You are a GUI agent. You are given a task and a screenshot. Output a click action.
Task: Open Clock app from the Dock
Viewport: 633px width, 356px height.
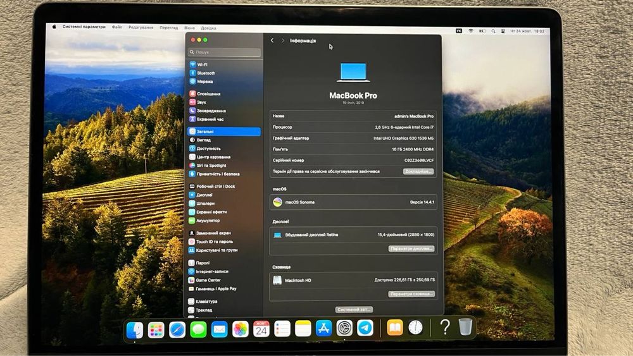[x=415, y=328]
